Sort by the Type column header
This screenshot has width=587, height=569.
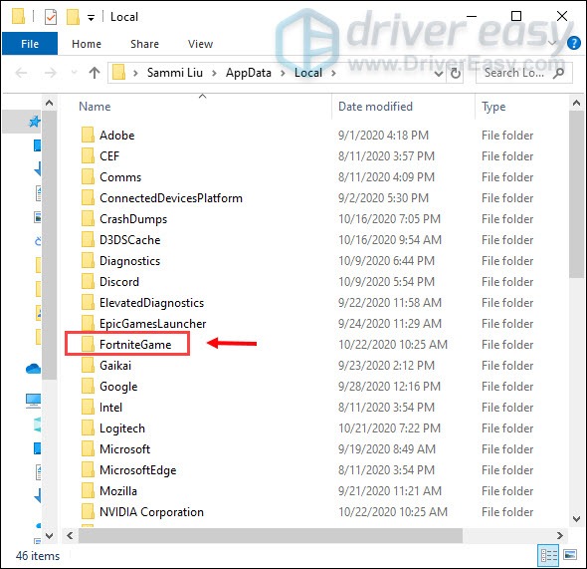493,107
